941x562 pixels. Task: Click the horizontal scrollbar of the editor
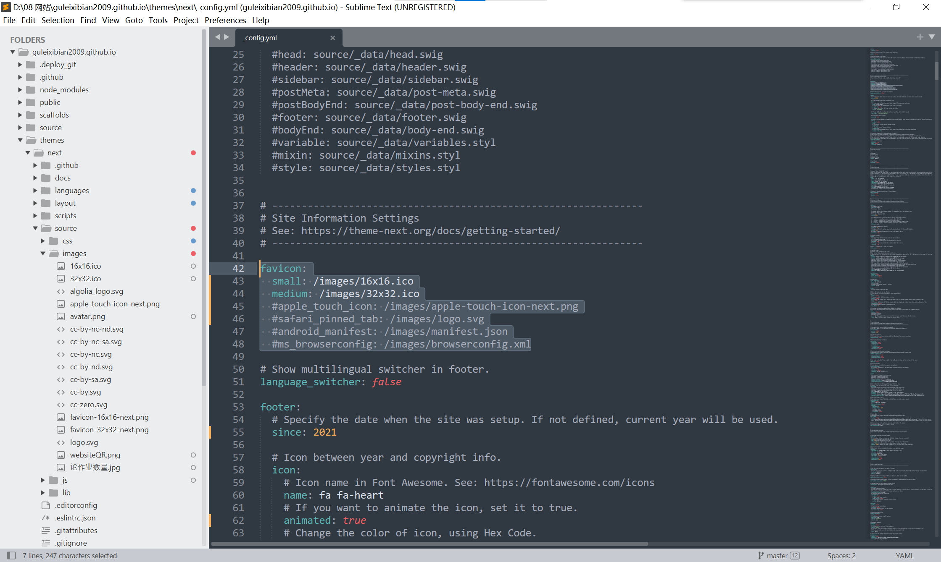pos(429,544)
